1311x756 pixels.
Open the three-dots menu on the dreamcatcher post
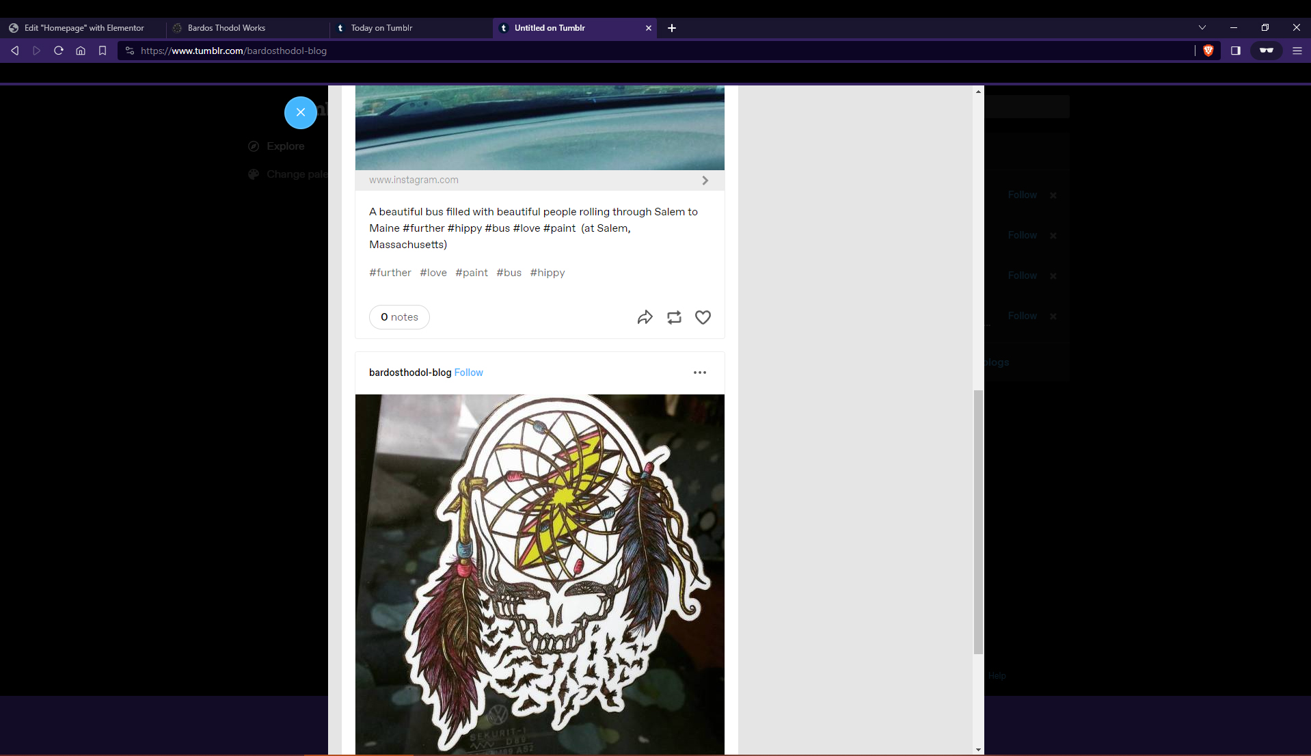700,373
